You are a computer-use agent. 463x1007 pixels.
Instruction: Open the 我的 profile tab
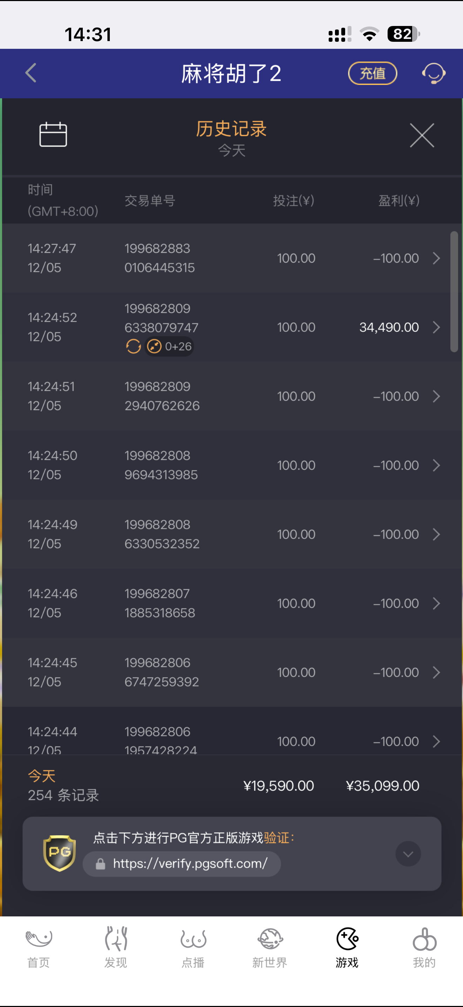pyautogui.click(x=424, y=946)
